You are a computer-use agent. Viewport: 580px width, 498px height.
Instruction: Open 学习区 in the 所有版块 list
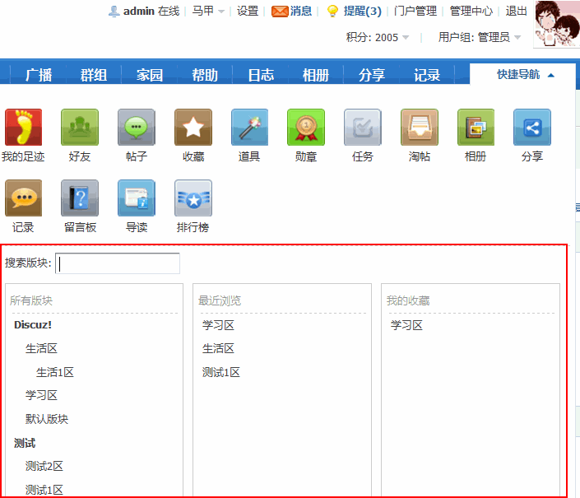(x=41, y=395)
